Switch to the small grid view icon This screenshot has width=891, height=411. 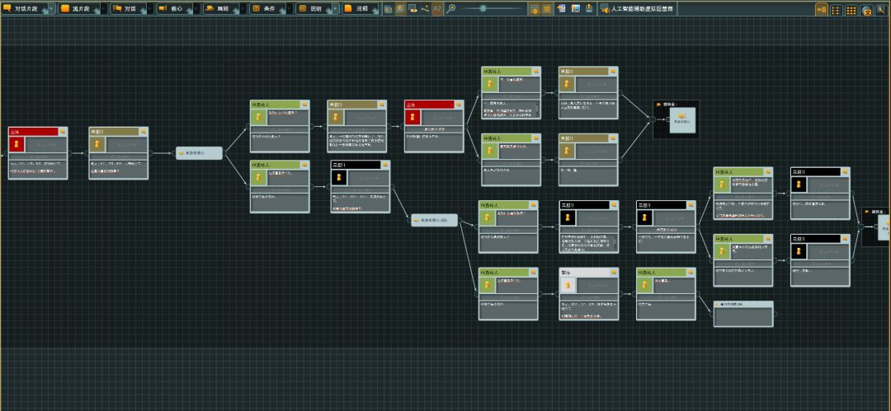(x=837, y=10)
